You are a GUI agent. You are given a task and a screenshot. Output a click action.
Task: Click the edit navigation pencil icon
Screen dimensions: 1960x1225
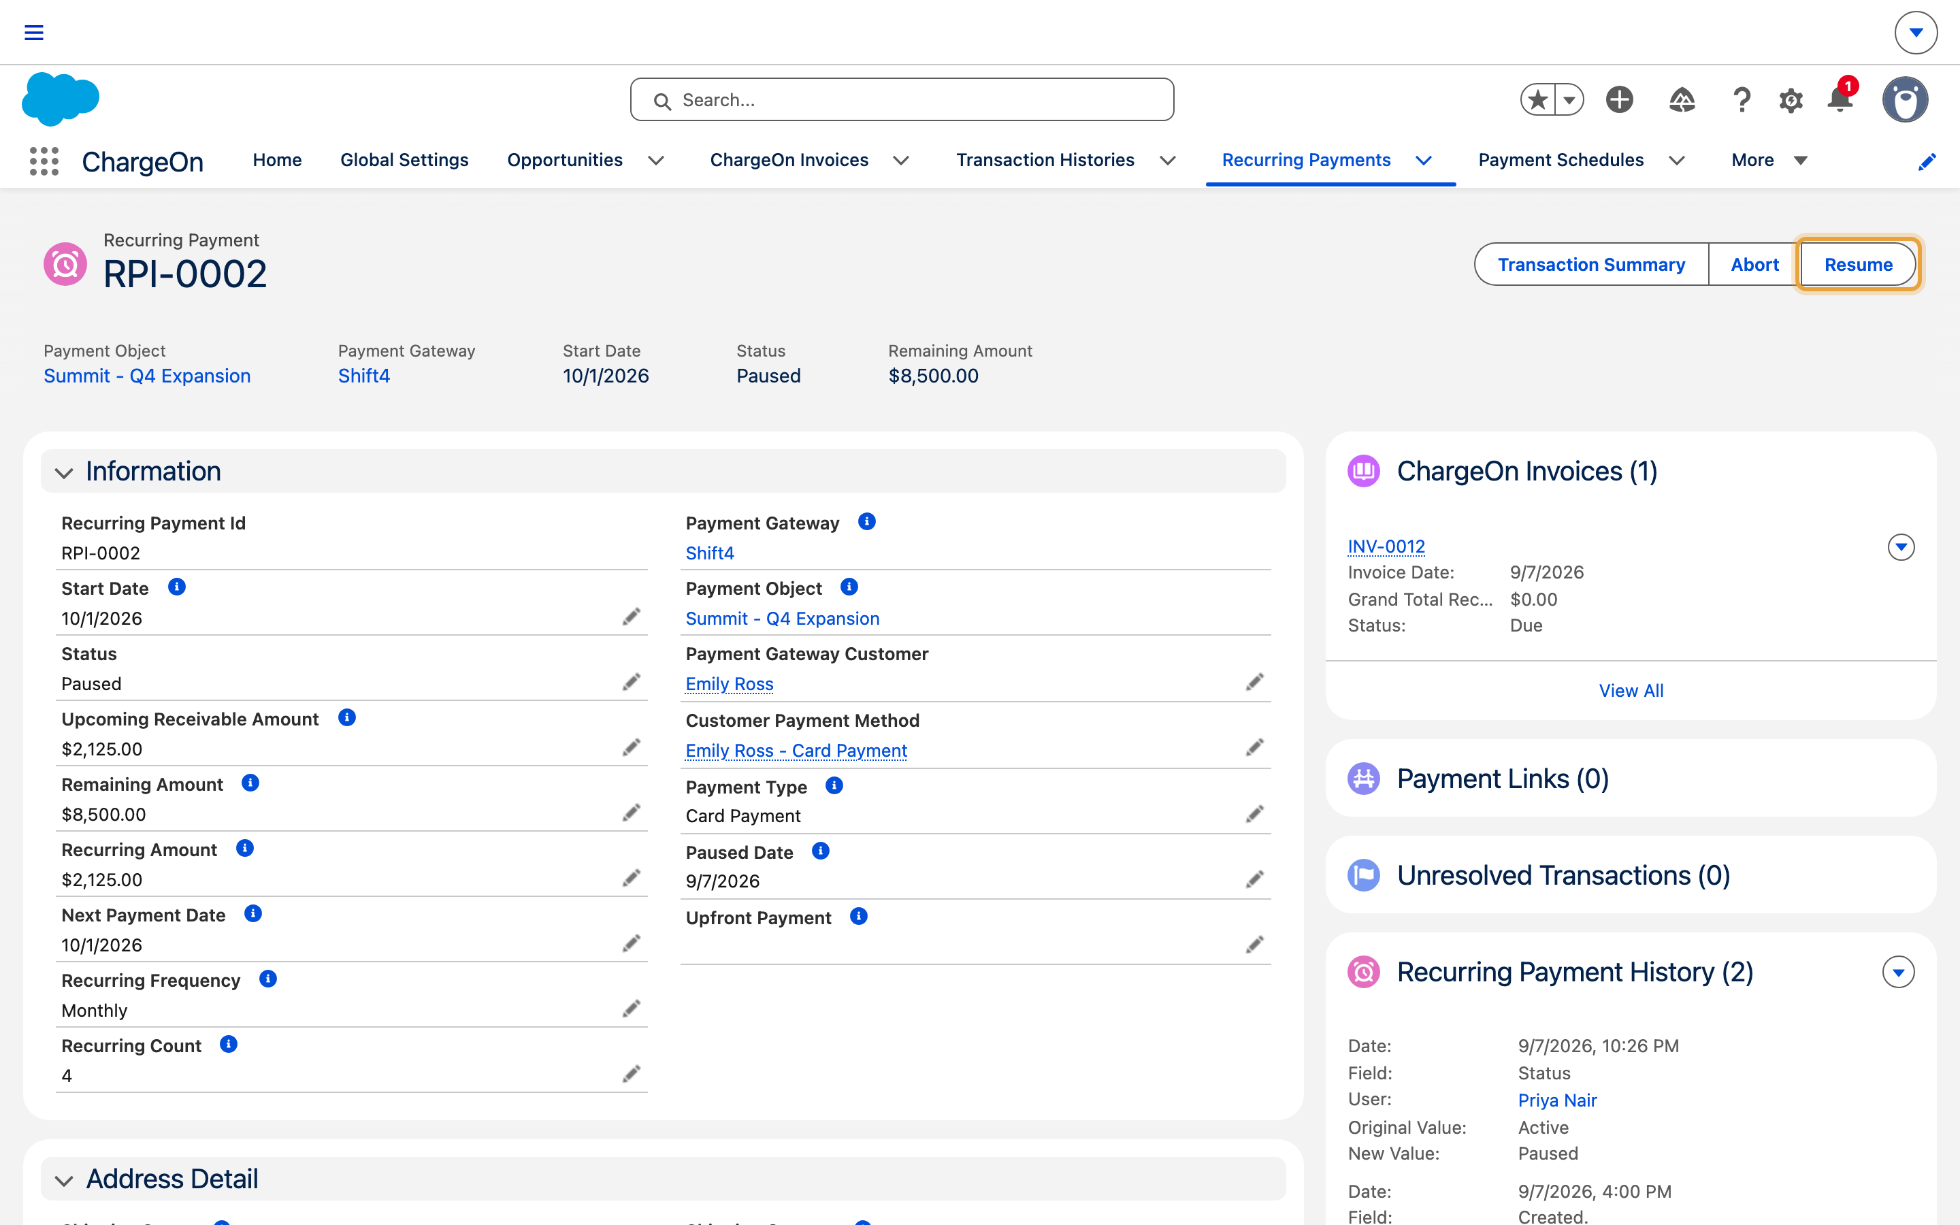(1927, 162)
